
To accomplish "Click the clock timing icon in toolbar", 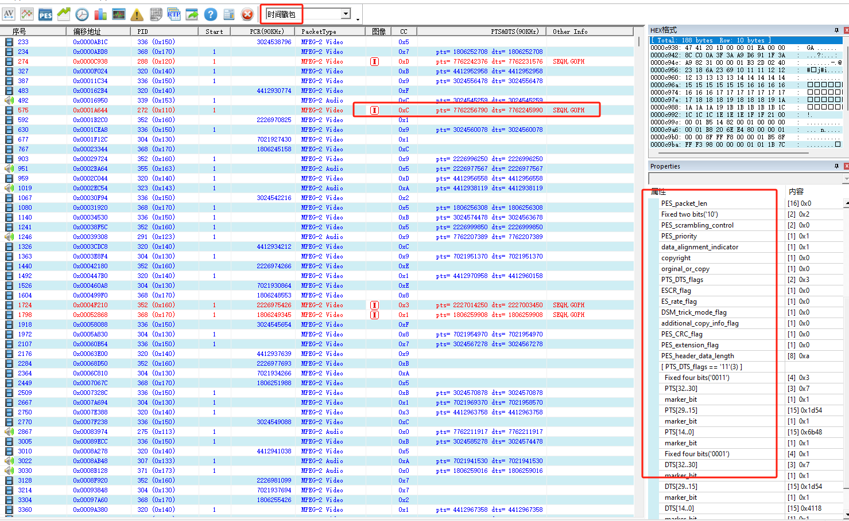I will click(82, 14).
